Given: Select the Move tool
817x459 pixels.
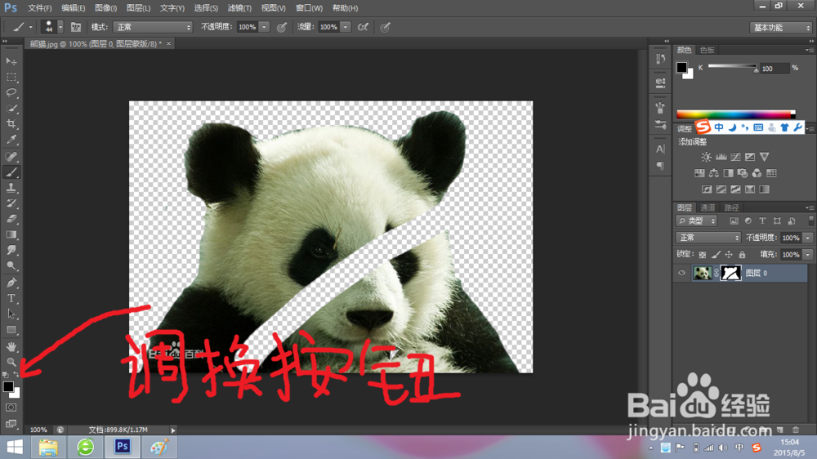Looking at the screenshot, I should click(11, 61).
